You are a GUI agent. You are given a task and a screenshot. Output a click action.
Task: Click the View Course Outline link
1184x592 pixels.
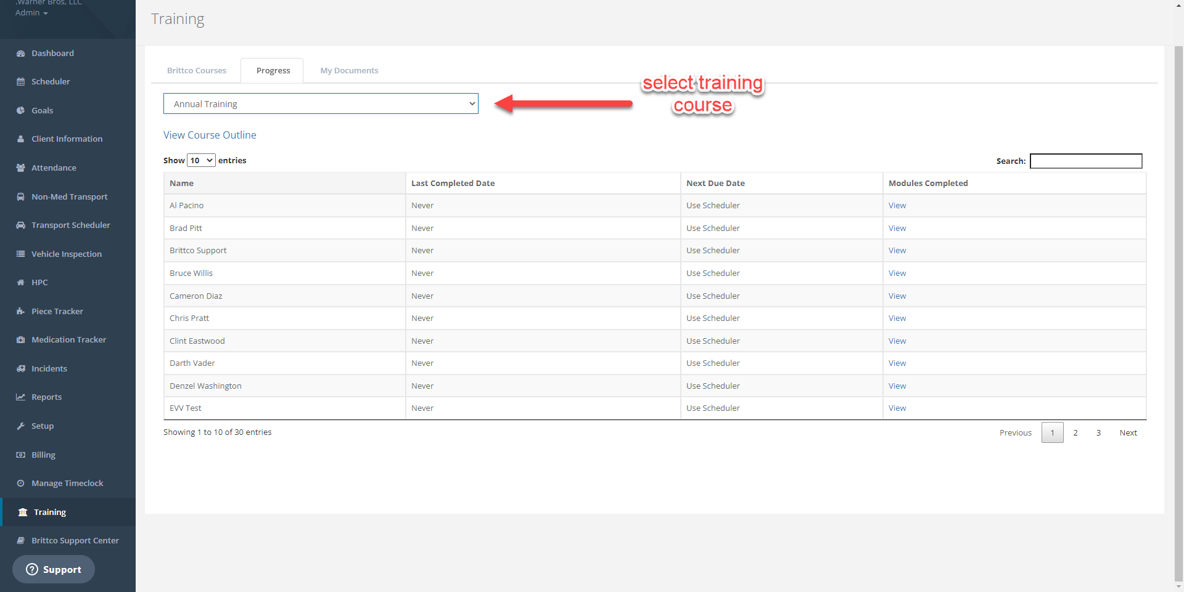tap(210, 136)
